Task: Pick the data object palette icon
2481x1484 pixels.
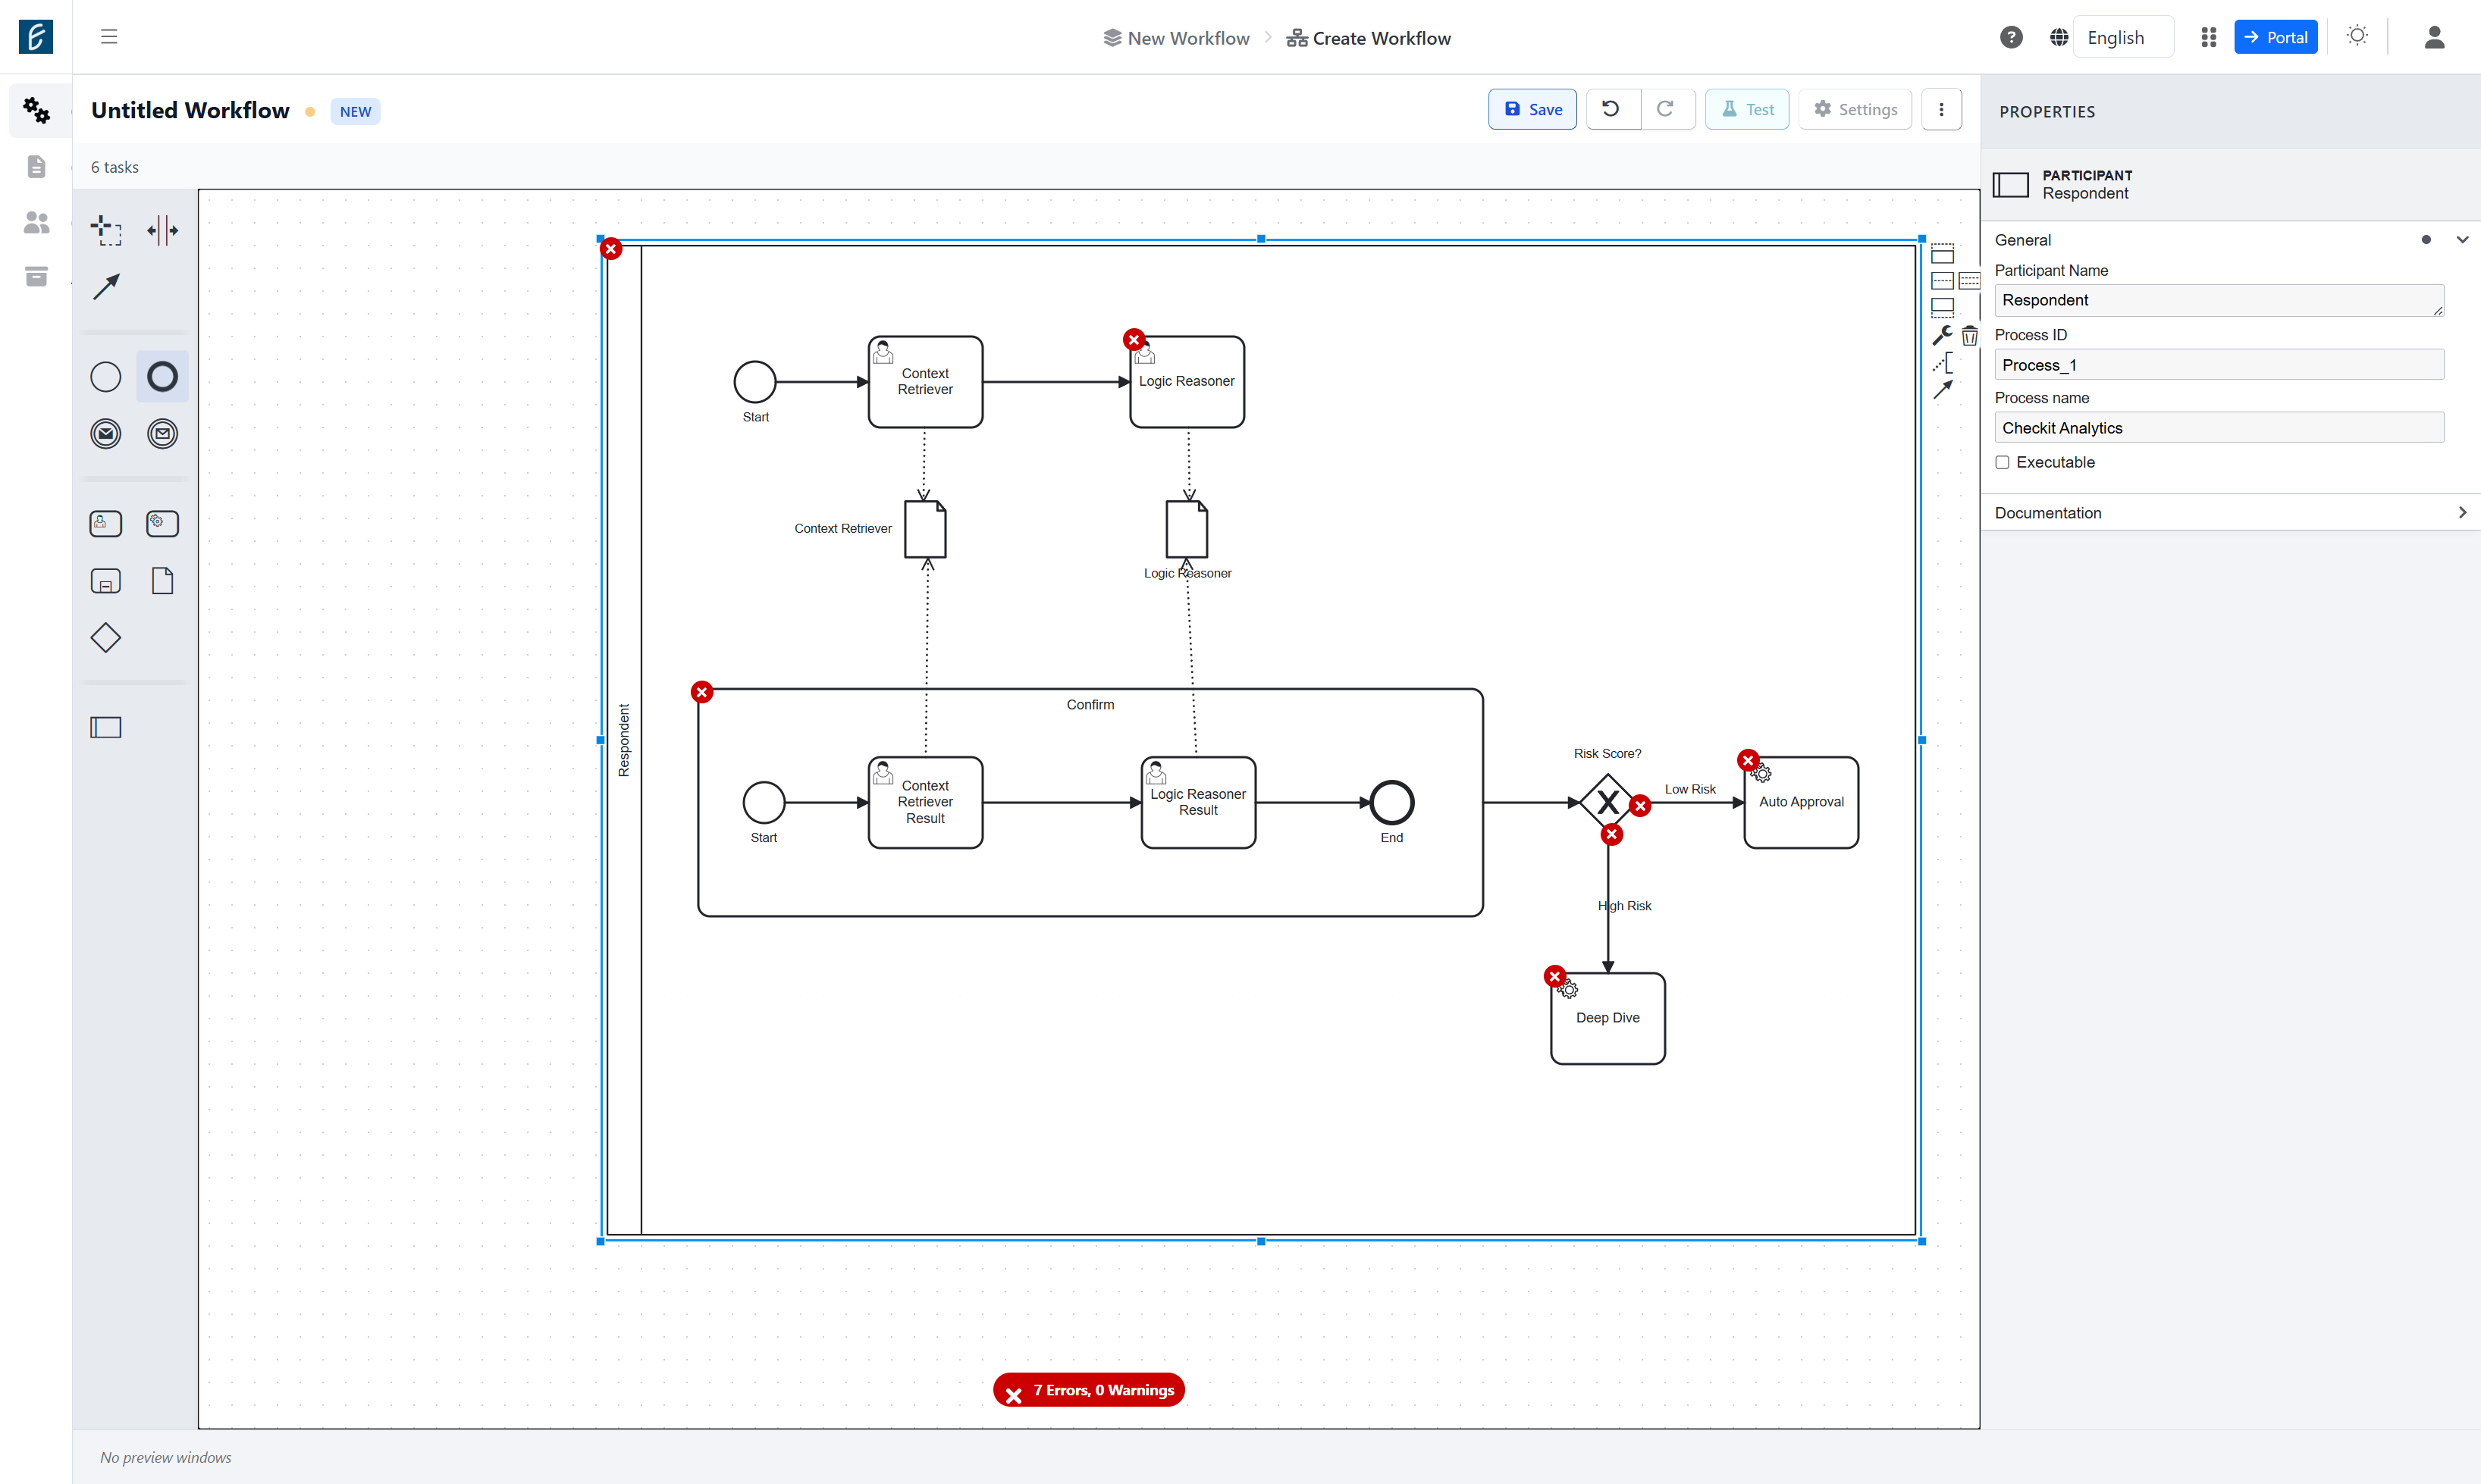Action: tap(162, 581)
